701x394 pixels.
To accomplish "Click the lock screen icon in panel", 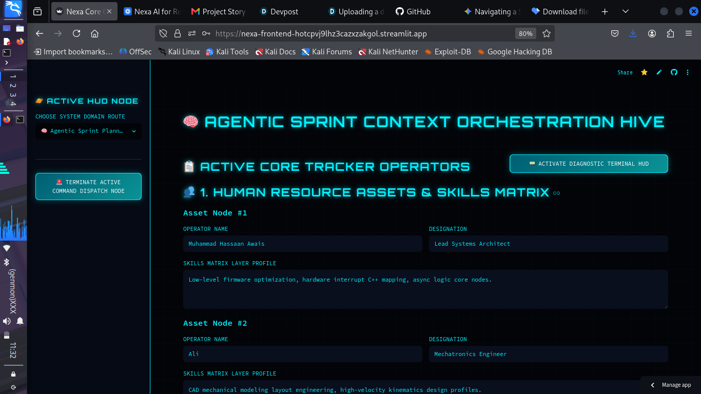I will point(13,374).
